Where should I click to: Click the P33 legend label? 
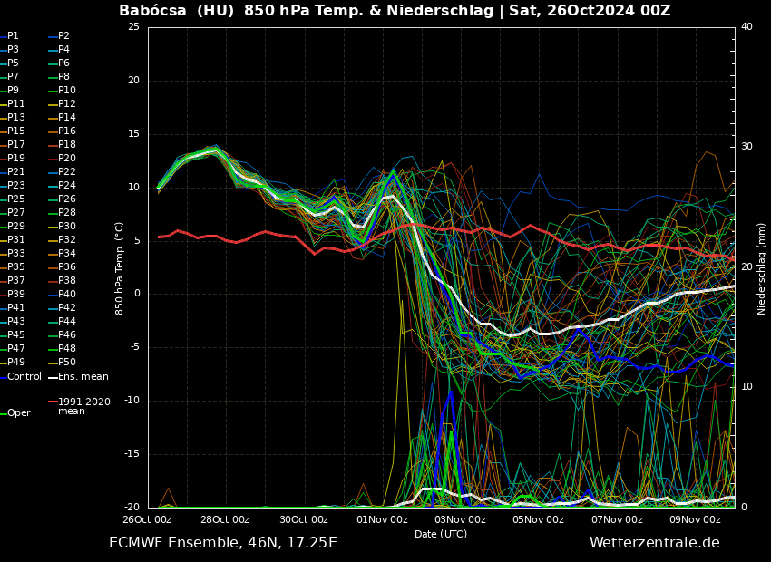coord(16,254)
